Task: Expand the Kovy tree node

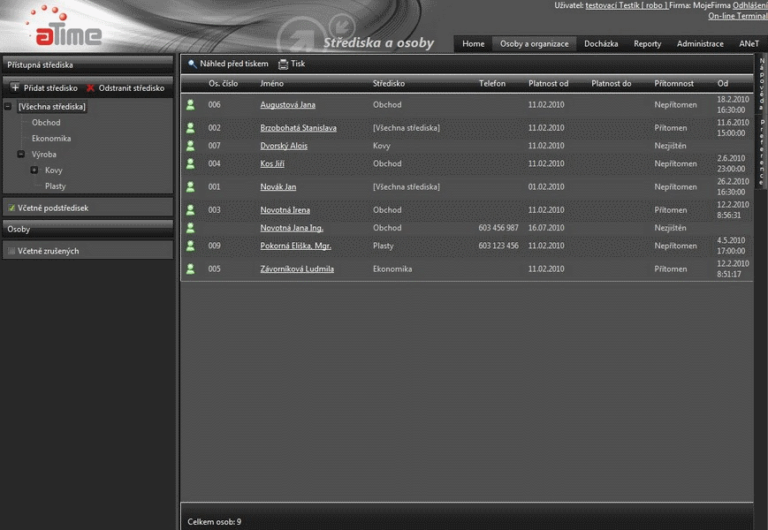Action: click(x=34, y=170)
